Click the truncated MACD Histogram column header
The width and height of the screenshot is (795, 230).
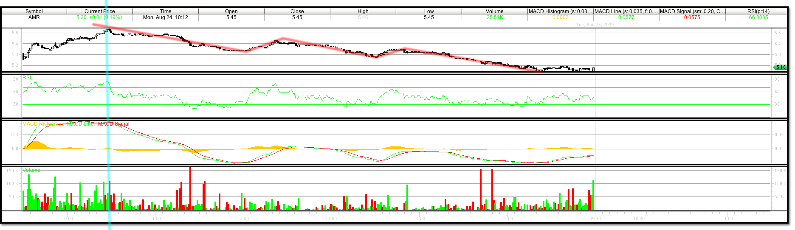[x=560, y=11]
